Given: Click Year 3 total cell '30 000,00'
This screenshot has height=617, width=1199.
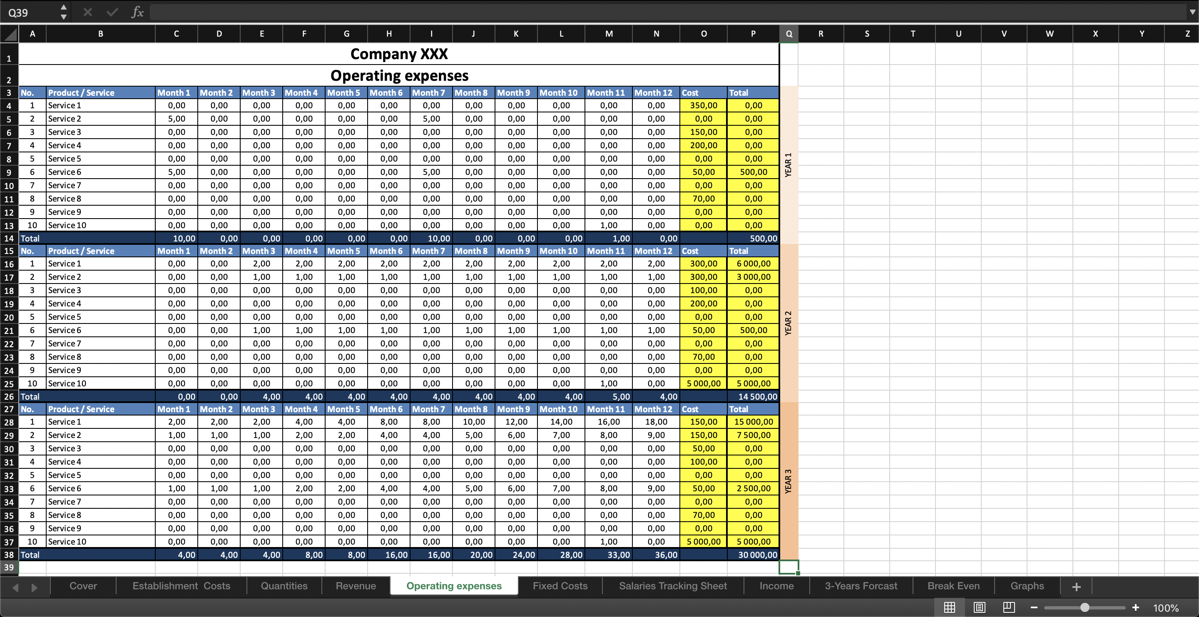Looking at the screenshot, I should tap(753, 555).
